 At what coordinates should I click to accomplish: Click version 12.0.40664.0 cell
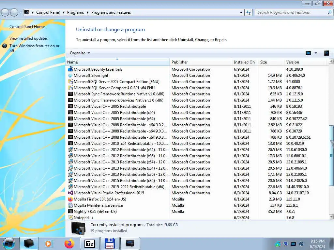pyautogui.click(x=296, y=168)
